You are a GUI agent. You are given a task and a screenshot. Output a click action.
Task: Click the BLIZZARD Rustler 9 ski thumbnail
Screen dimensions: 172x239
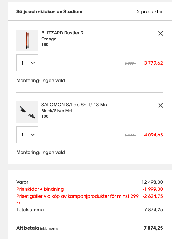pos(27,40)
